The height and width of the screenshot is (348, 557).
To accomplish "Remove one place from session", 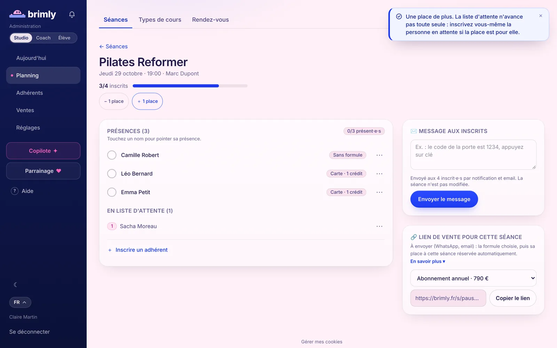I will tap(114, 101).
